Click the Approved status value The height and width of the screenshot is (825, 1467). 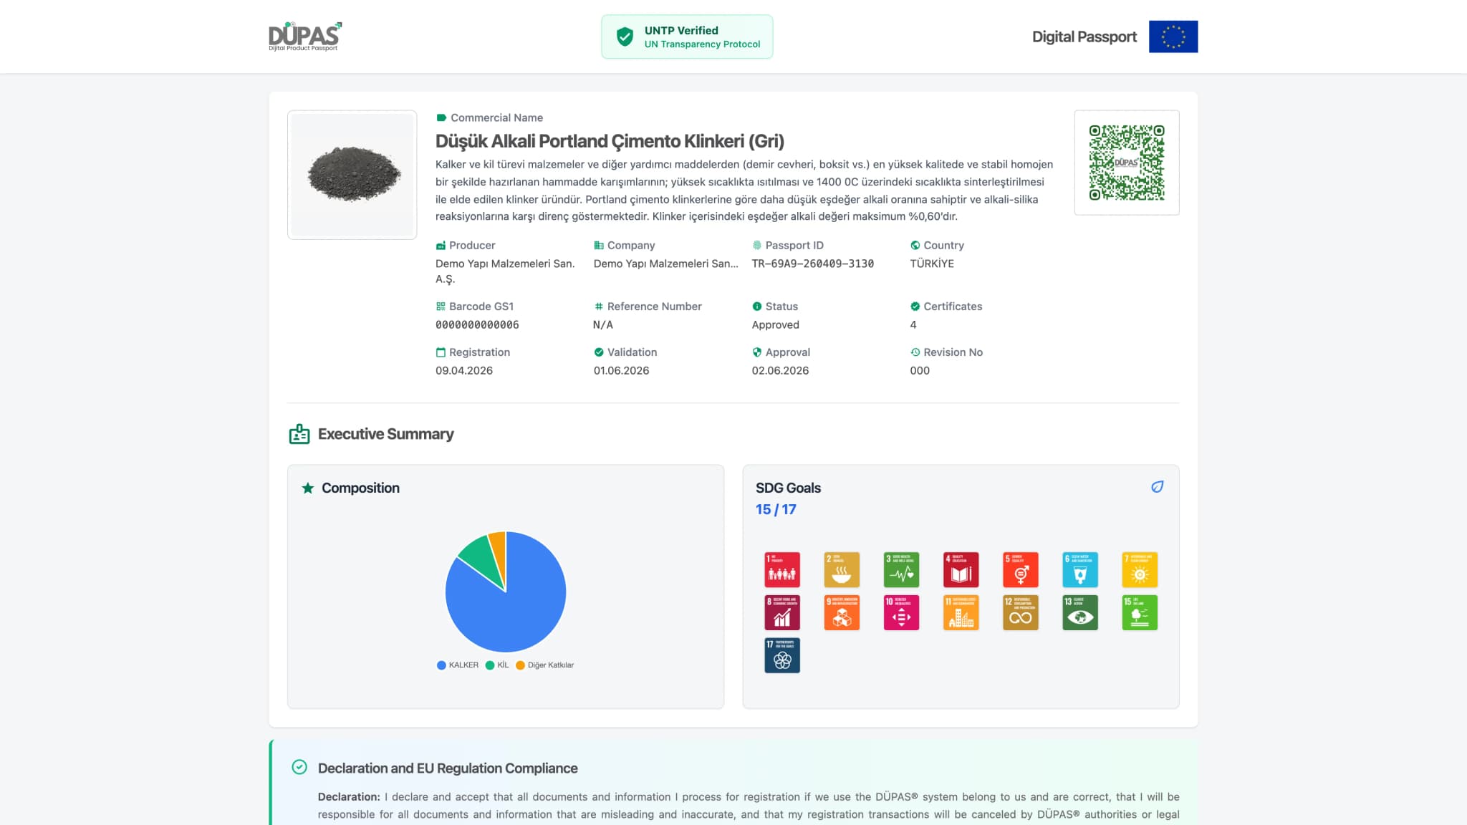pyautogui.click(x=775, y=325)
